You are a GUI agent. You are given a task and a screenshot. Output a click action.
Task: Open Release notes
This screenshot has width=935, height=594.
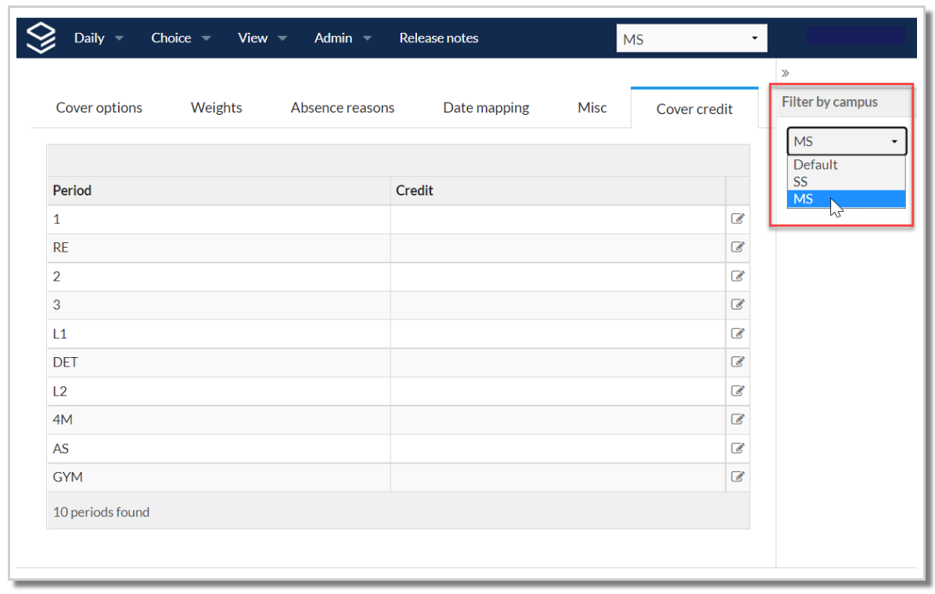(439, 38)
